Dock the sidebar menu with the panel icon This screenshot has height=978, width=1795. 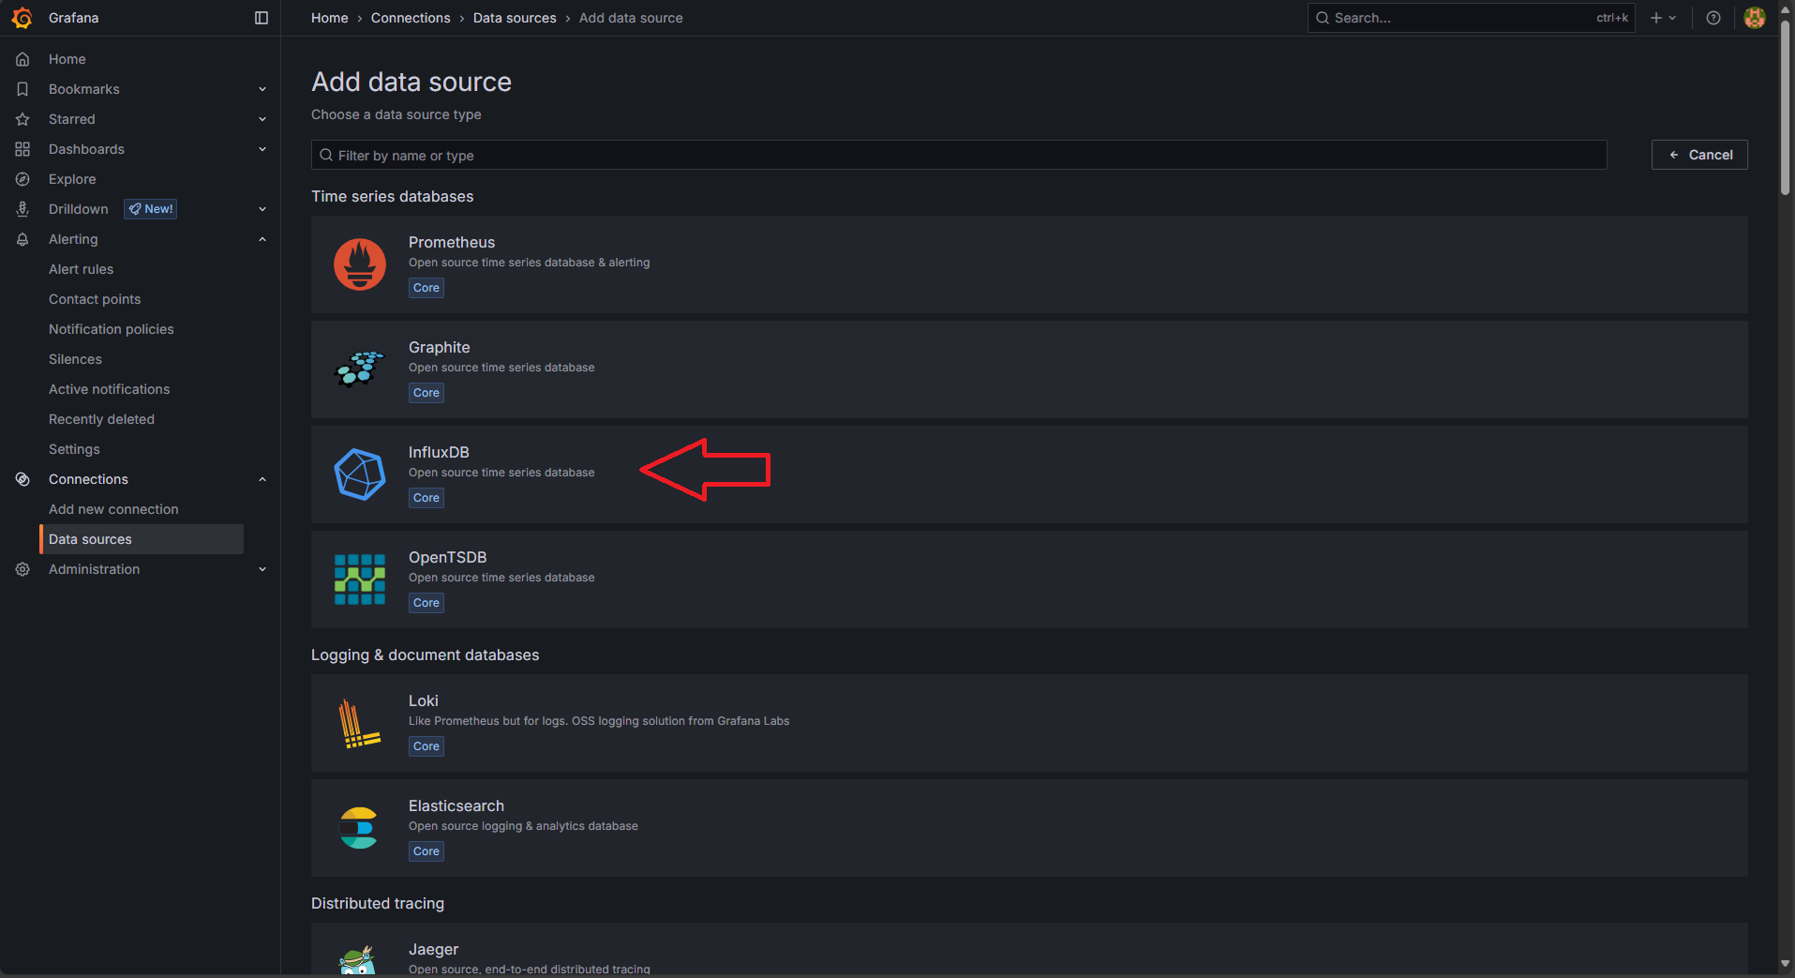[262, 18]
